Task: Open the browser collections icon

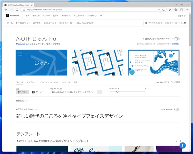Action: pos(176,10)
